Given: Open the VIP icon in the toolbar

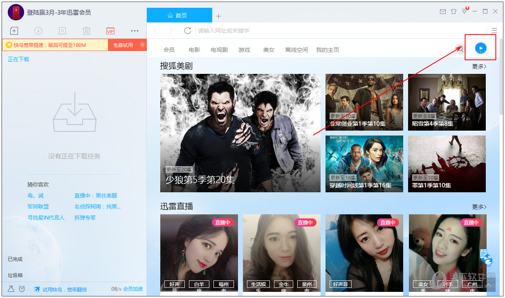Looking at the screenshot, I should coord(110,31).
